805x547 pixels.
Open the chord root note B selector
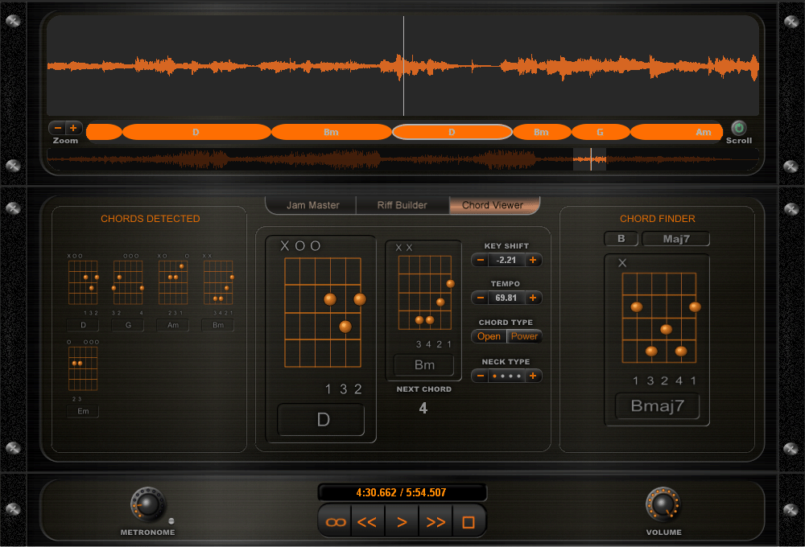tap(621, 239)
